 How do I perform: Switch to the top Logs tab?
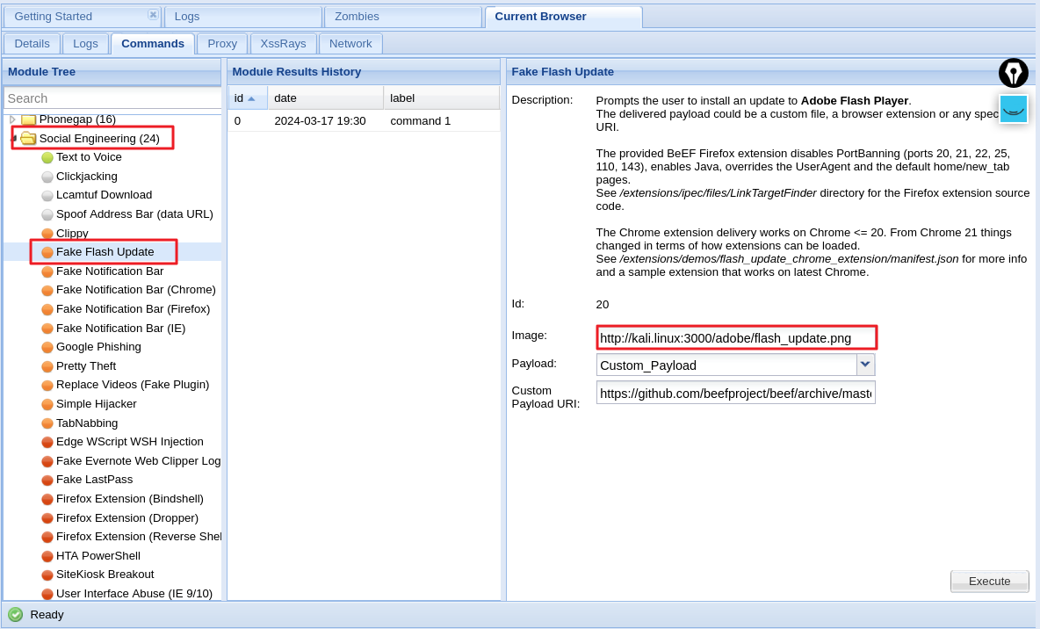tap(243, 17)
